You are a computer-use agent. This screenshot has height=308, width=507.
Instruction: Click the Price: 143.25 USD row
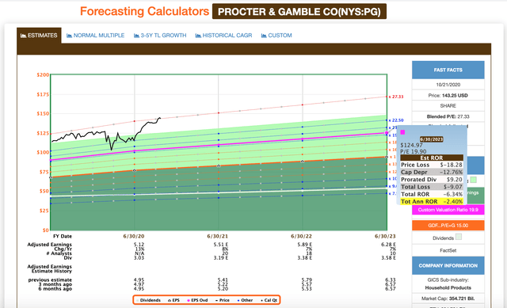(x=448, y=95)
